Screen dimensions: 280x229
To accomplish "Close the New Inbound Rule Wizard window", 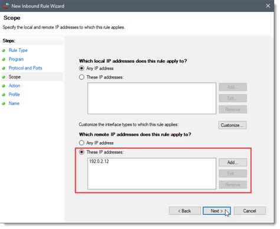I will [268, 6].
